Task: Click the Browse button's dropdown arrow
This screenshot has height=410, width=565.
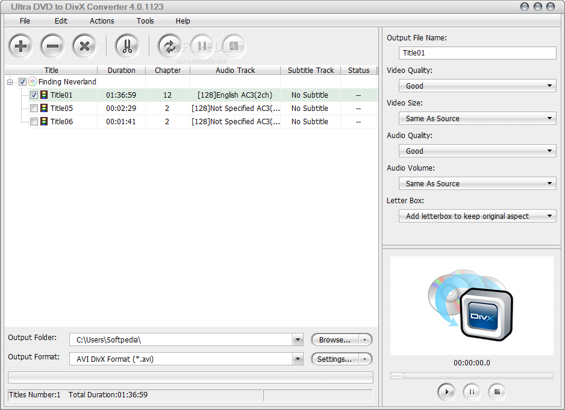Action: pyautogui.click(x=365, y=339)
